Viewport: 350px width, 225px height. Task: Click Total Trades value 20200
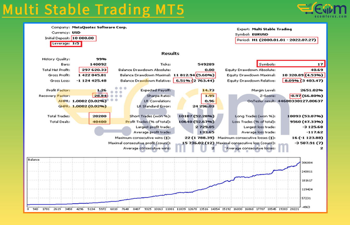click(x=100, y=116)
